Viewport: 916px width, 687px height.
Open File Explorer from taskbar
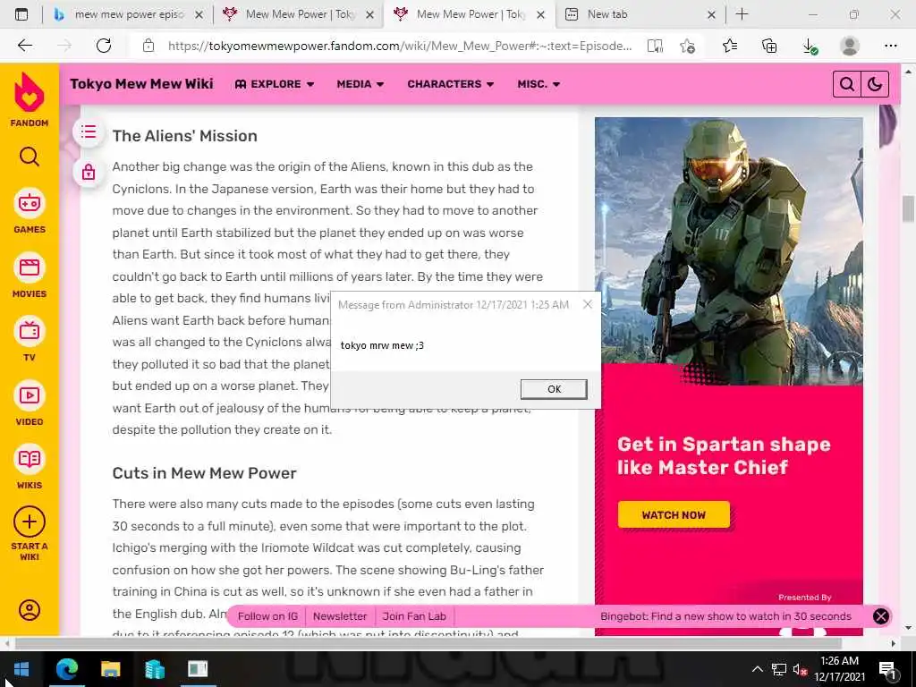click(x=110, y=669)
